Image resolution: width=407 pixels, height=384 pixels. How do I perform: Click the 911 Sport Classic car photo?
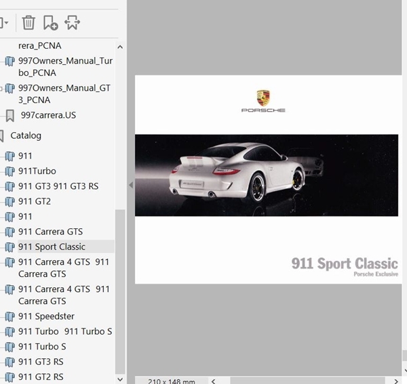pos(267,175)
